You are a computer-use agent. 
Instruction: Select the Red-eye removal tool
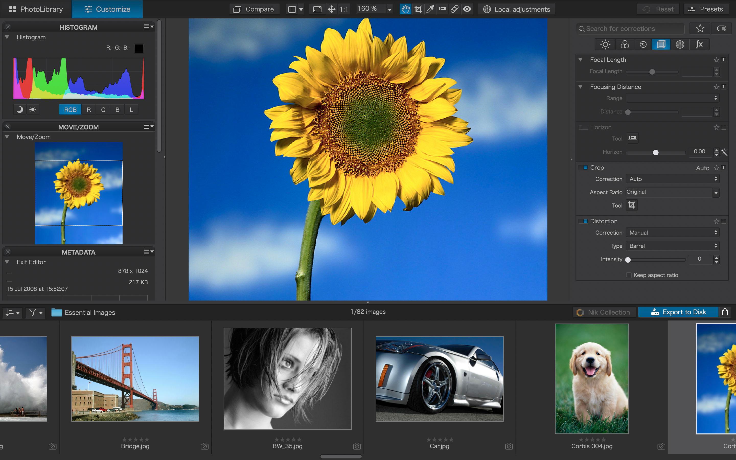[467, 9]
